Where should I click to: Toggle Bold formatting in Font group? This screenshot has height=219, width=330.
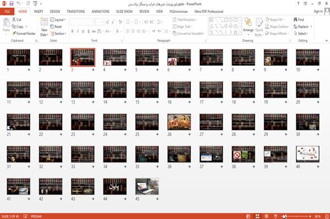(73, 31)
